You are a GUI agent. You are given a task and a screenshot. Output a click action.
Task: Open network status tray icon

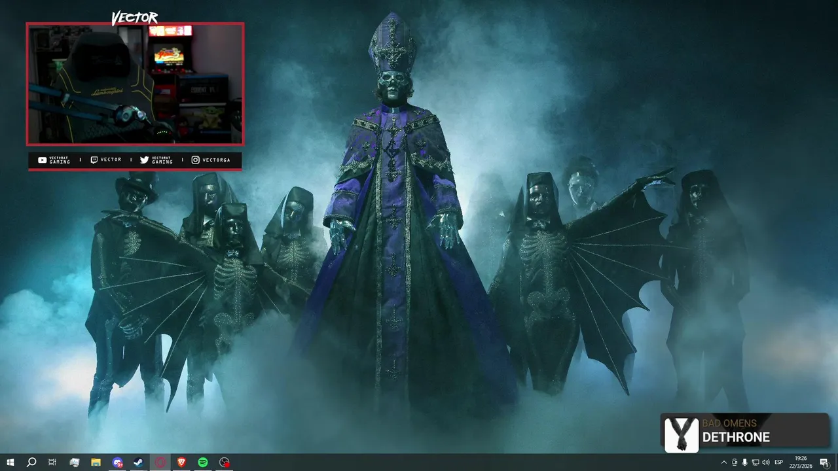(756, 462)
